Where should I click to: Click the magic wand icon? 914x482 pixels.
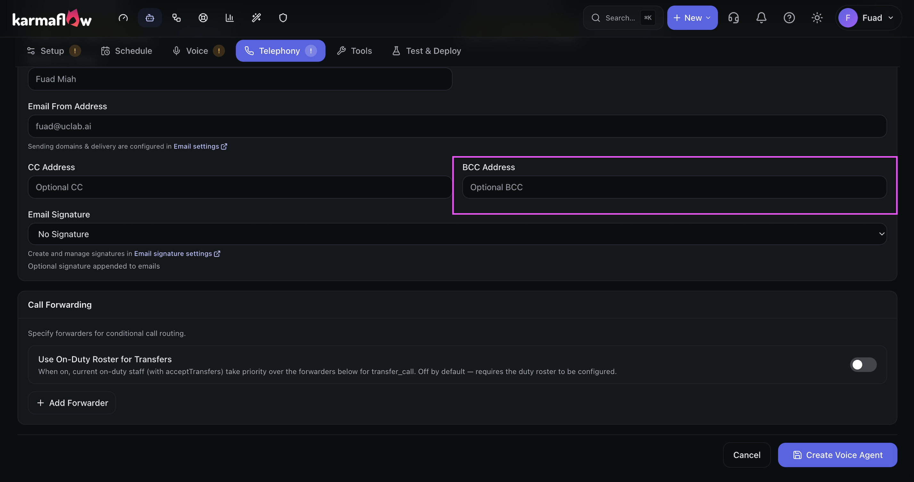point(256,18)
